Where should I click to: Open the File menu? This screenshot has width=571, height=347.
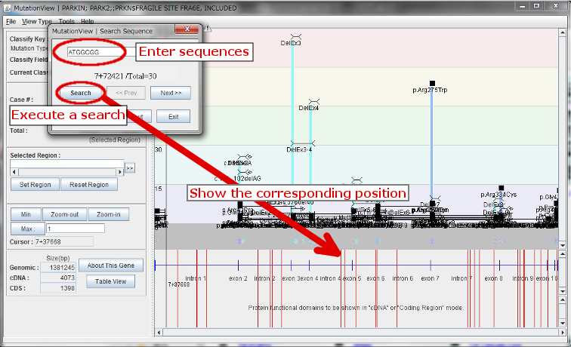11,22
